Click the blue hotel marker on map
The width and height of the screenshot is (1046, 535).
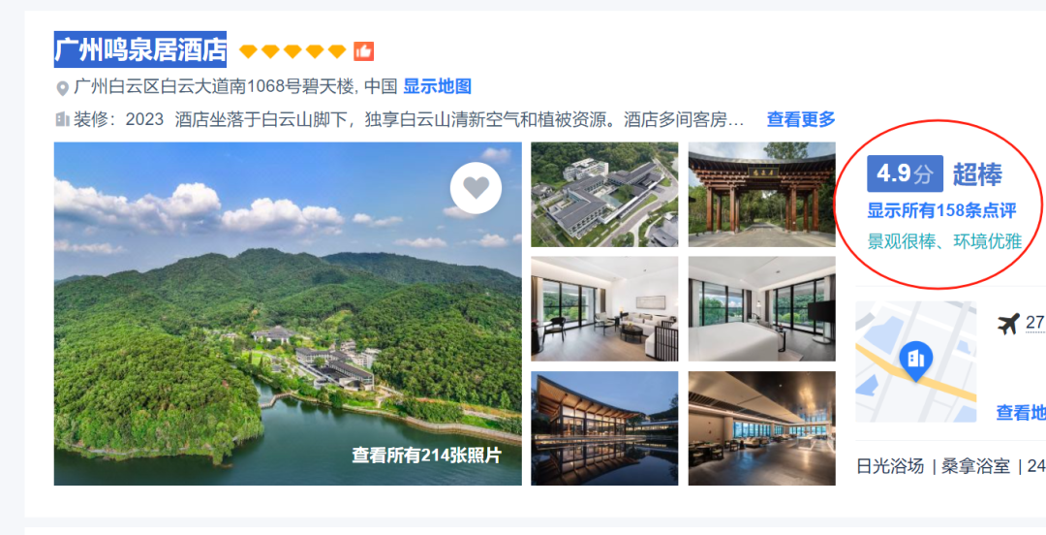pos(915,361)
